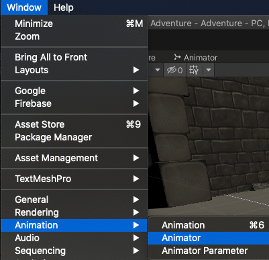269x260 pixels.
Task: Open the Help menu
Action: pos(64,7)
